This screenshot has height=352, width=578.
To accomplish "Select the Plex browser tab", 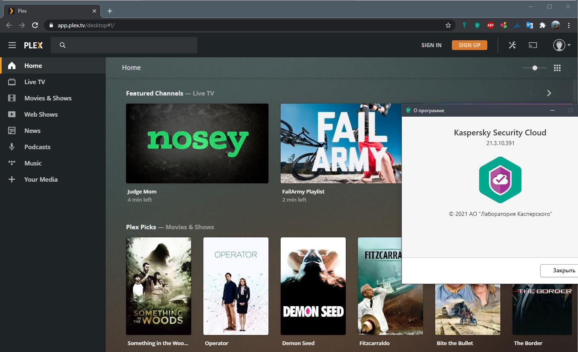I will tap(52, 11).
